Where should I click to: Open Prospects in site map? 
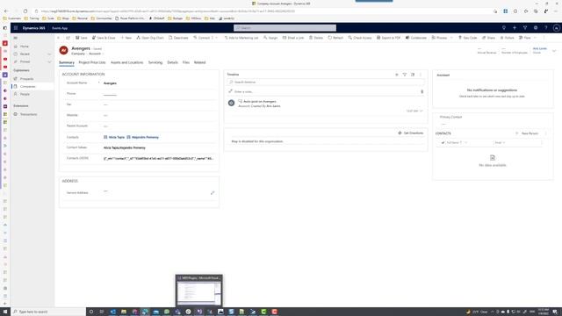tap(26, 79)
